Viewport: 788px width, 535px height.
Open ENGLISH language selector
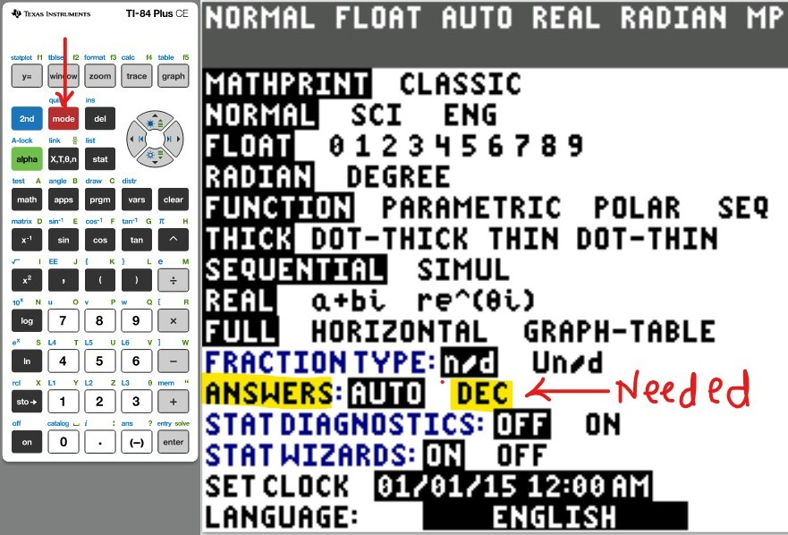tap(555, 517)
